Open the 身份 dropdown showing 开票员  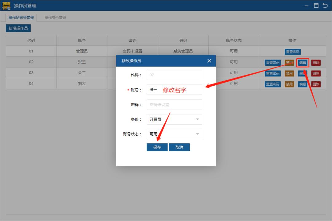click(x=174, y=119)
